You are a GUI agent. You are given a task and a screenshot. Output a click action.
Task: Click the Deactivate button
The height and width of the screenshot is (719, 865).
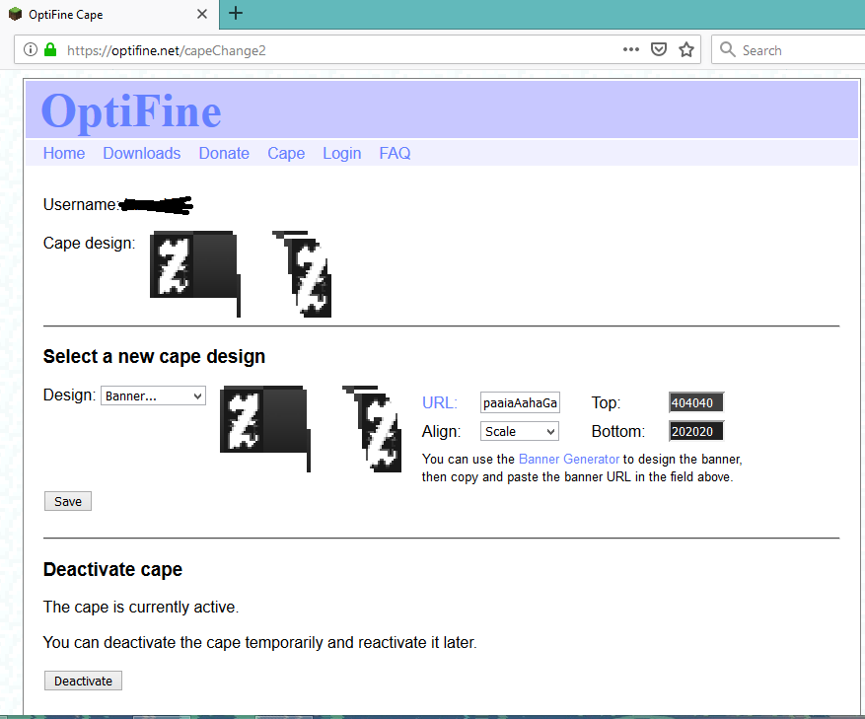(x=83, y=681)
